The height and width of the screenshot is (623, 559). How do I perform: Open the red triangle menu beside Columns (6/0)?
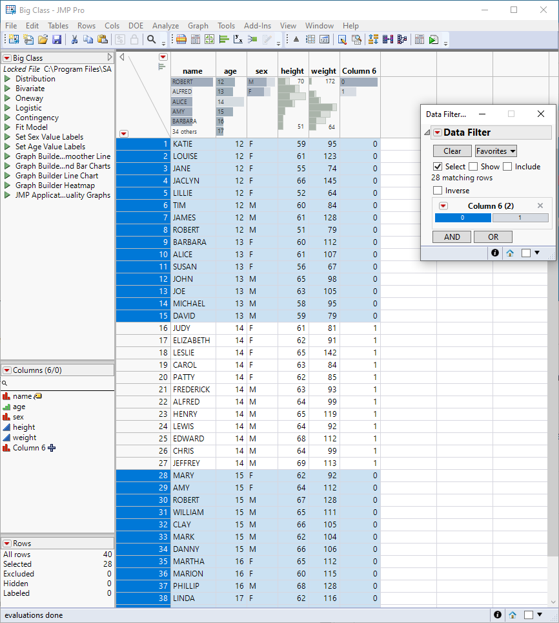[x=7, y=370]
